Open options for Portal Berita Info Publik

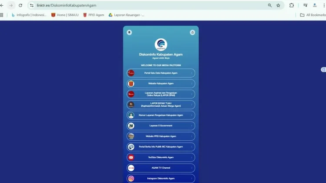coord(192,147)
